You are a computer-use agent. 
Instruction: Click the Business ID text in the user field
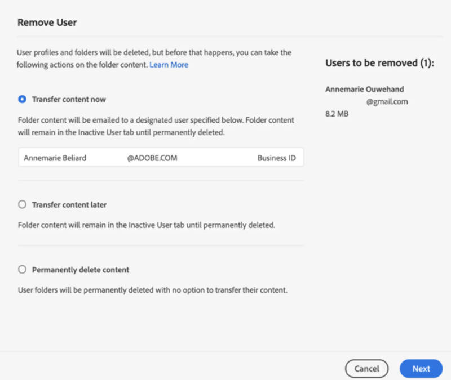coord(276,158)
